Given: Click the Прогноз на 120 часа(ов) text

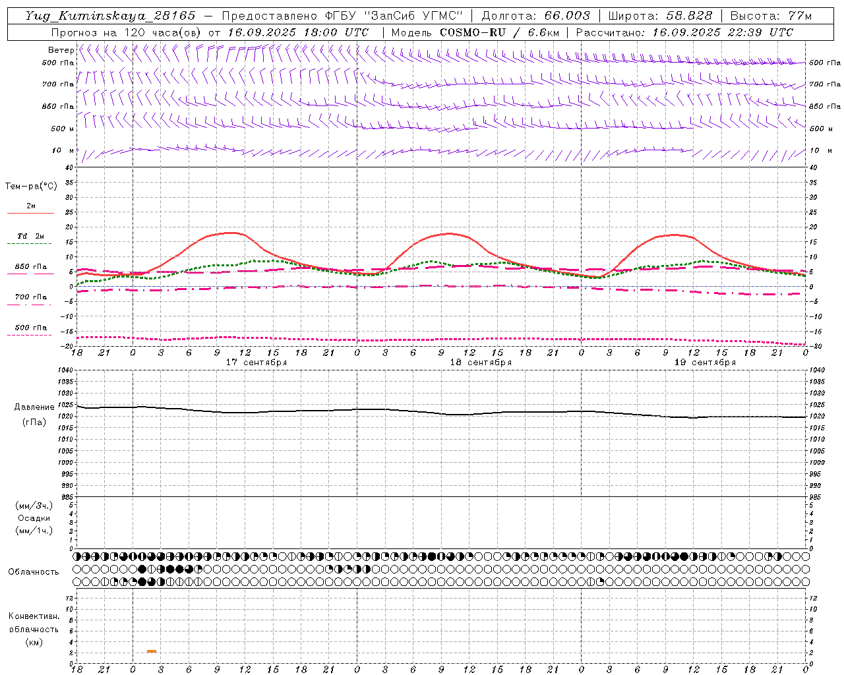Looking at the screenshot, I should 127,32.
